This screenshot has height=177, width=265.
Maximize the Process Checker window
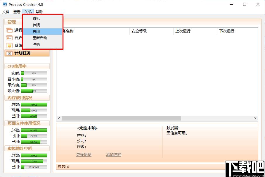click(x=244, y=4)
